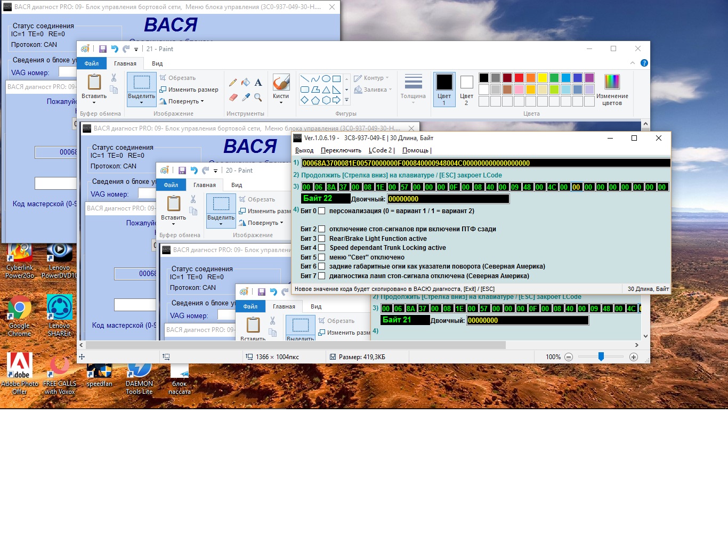
Task: Expand the Вставить paste dropdown arrow
Action: [94, 102]
